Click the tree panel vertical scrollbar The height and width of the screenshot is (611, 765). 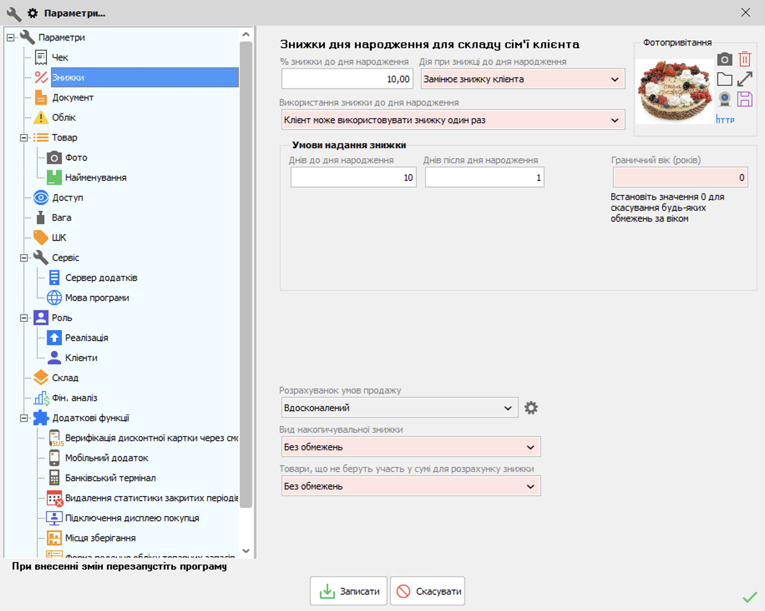[246, 275]
